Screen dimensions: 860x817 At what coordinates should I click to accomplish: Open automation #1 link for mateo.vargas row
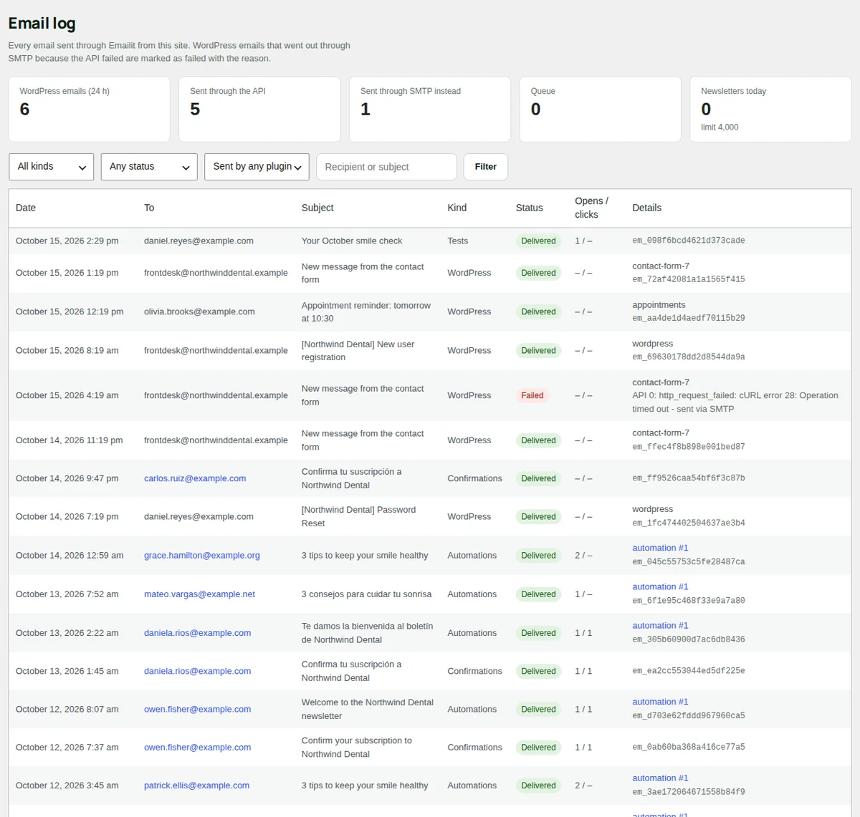coord(660,586)
